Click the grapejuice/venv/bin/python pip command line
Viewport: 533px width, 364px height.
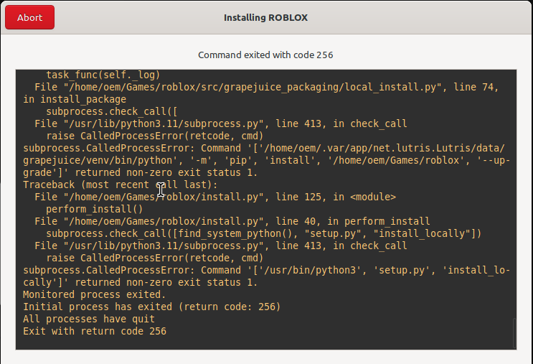[265, 160]
